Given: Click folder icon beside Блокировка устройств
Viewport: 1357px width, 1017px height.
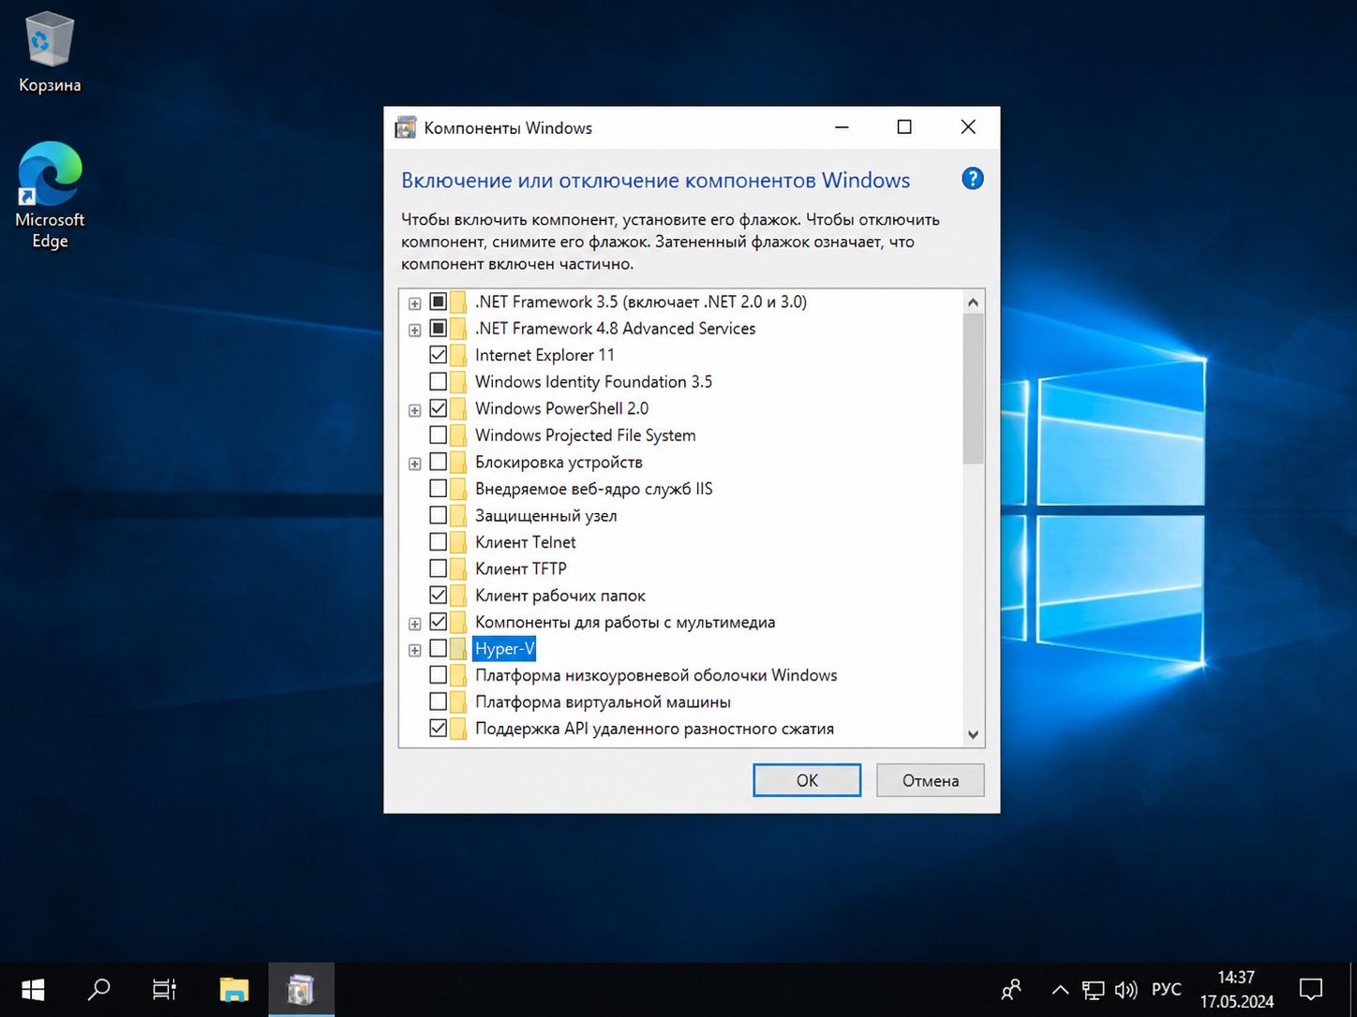Looking at the screenshot, I should (x=458, y=462).
